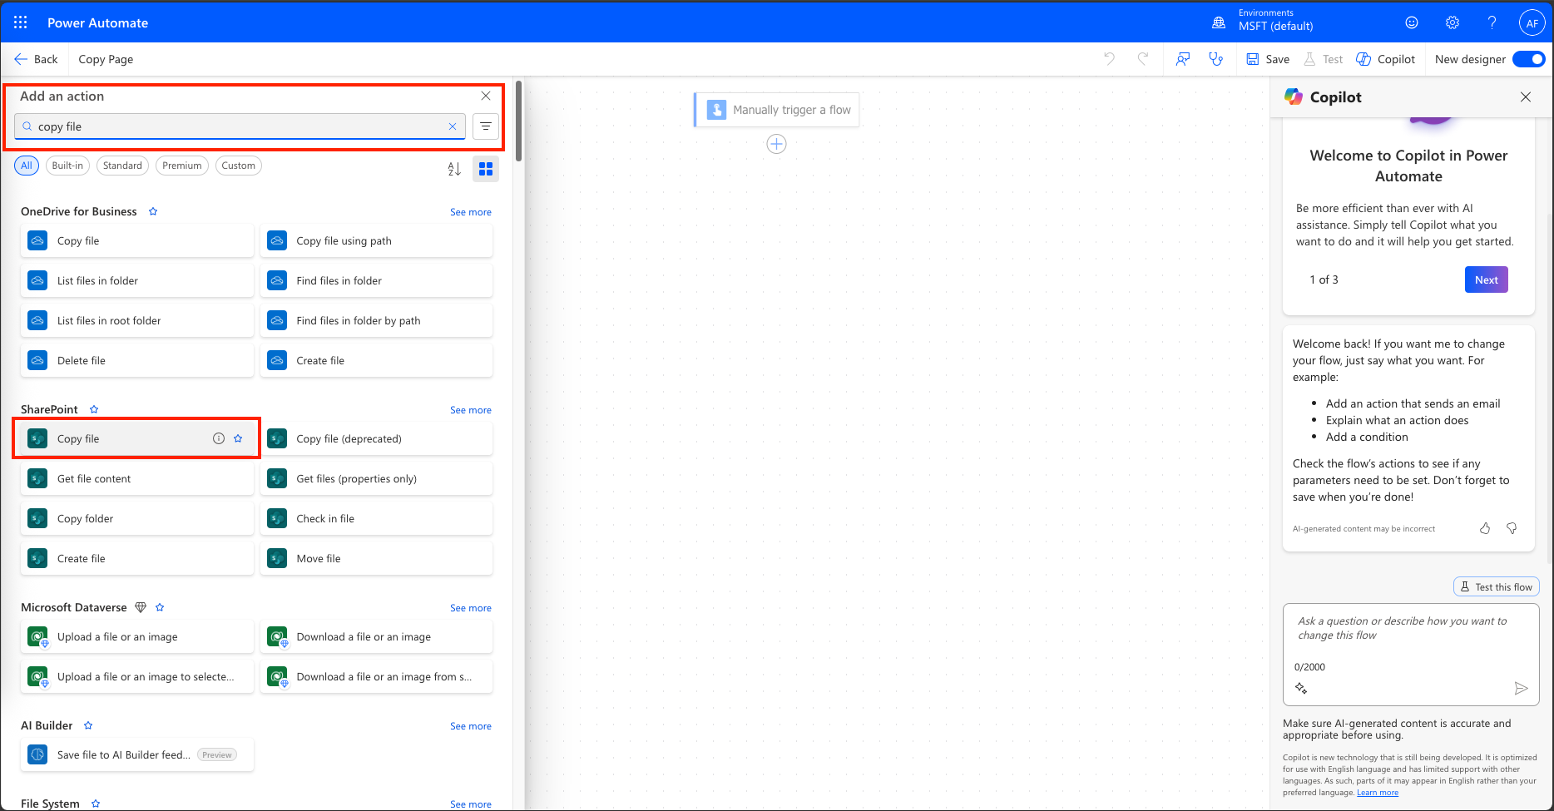
Task: Select the Built-in filter tab
Action: 67,166
